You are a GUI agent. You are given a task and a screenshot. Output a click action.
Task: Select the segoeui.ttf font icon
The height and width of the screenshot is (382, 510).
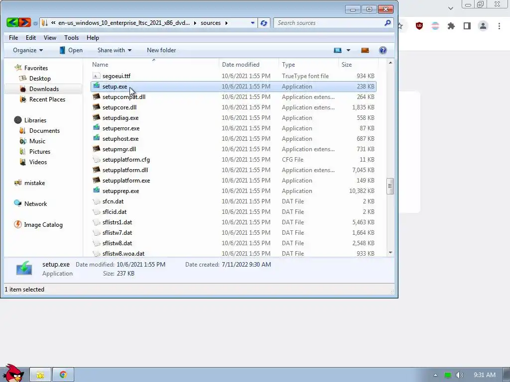click(96, 76)
